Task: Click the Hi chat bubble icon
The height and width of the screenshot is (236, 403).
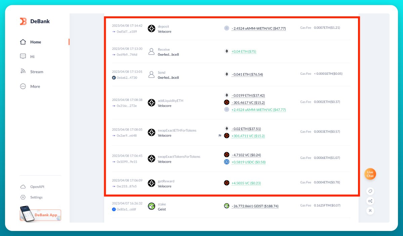Action: (x=23, y=57)
